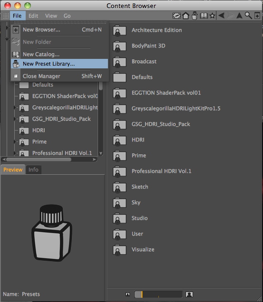This screenshot has width=263, height=302.
Task: Click the tree vertical scrollbar handle
Action: point(101,86)
